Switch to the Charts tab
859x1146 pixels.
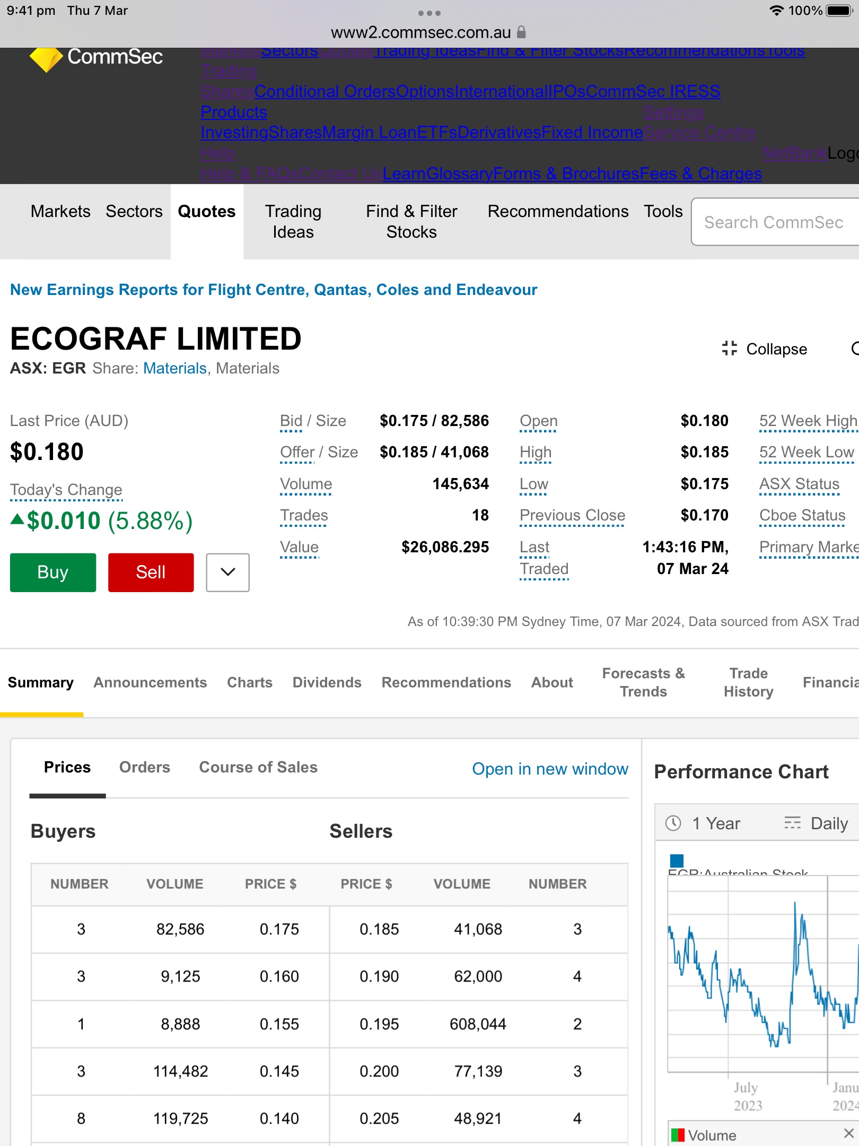pos(250,682)
